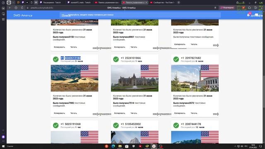265x149 pixels.
Task: Open the red play-button app on taskbar
Action: [x=140, y=146]
